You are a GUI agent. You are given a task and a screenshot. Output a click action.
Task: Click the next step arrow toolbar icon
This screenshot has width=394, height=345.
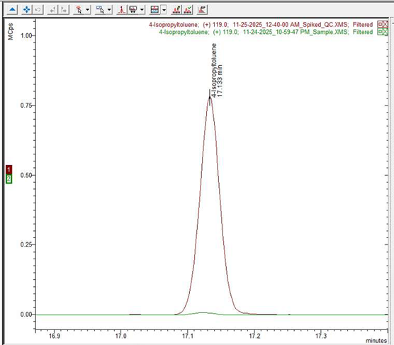(64, 10)
